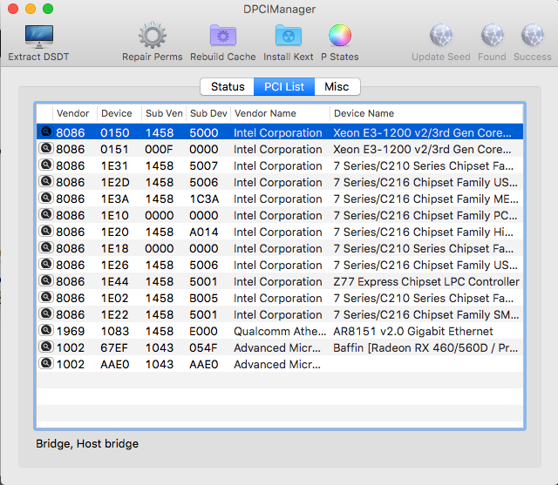The height and width of the screenshot is (485, 558).
Task: Sort by the Sub Ven column header
Action: 164,113
